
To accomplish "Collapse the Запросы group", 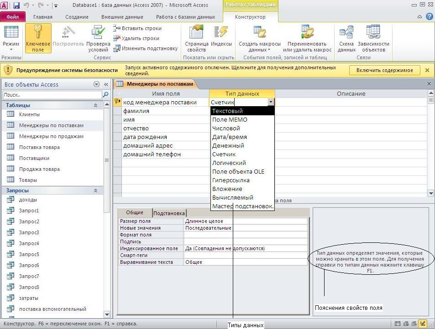I will click(95, 190).
